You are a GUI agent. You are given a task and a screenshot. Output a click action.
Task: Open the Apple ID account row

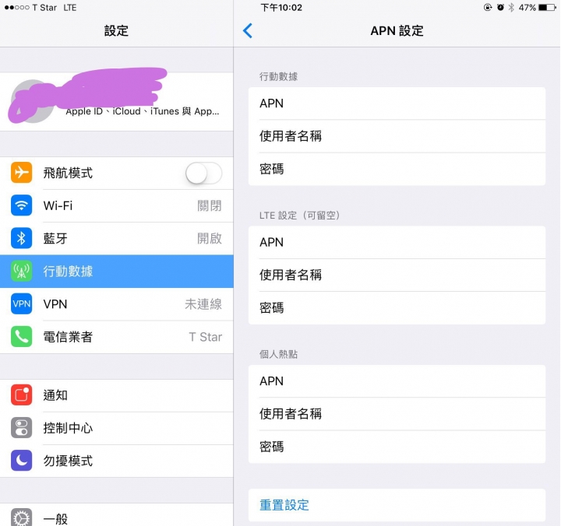coord(117,102)
